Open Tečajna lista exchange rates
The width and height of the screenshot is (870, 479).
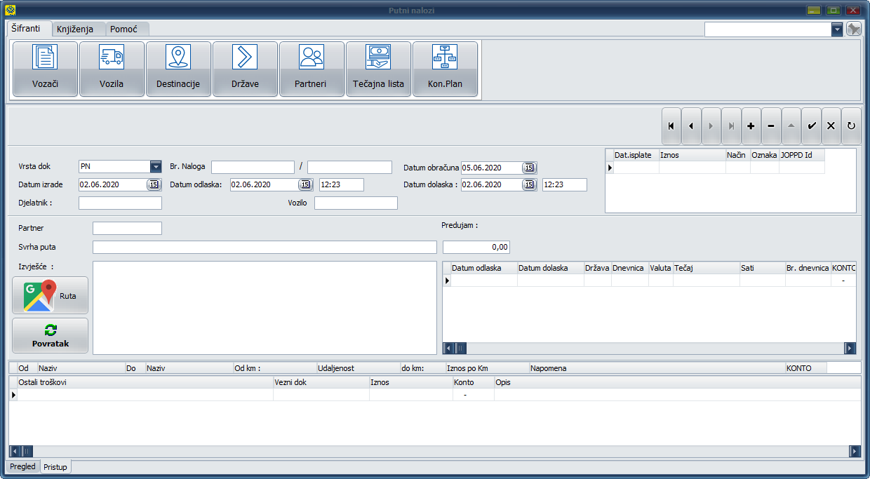378,69
